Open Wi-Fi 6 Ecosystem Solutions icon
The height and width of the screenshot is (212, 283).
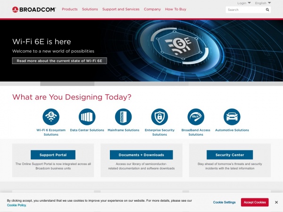point(51,117)
